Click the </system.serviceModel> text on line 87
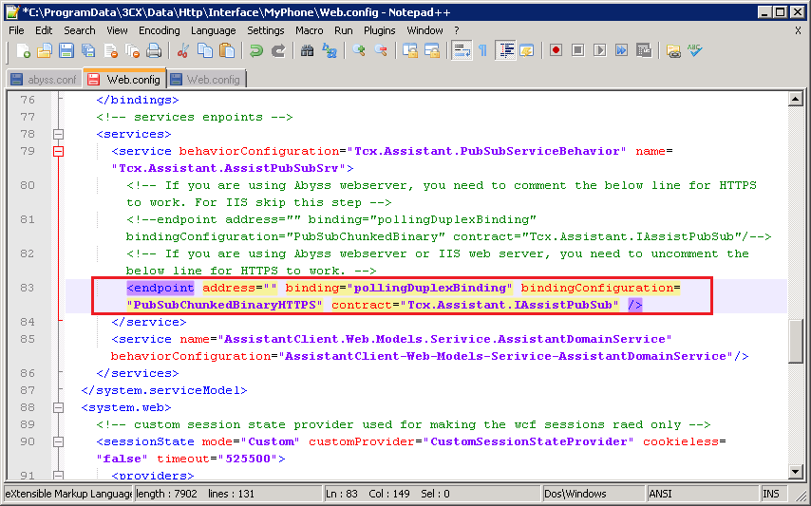 [x=164, y=390]
